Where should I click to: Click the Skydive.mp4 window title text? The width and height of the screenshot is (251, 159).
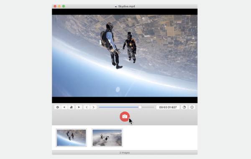coord(126,6)
